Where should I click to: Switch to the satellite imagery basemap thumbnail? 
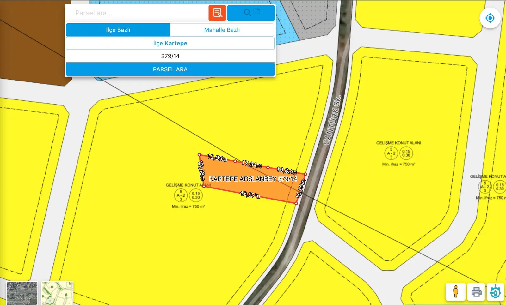(x=22, y=293)
